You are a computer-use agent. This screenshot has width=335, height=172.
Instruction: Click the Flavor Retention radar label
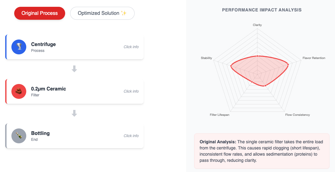pyautogui.click(x=314, y=58)
